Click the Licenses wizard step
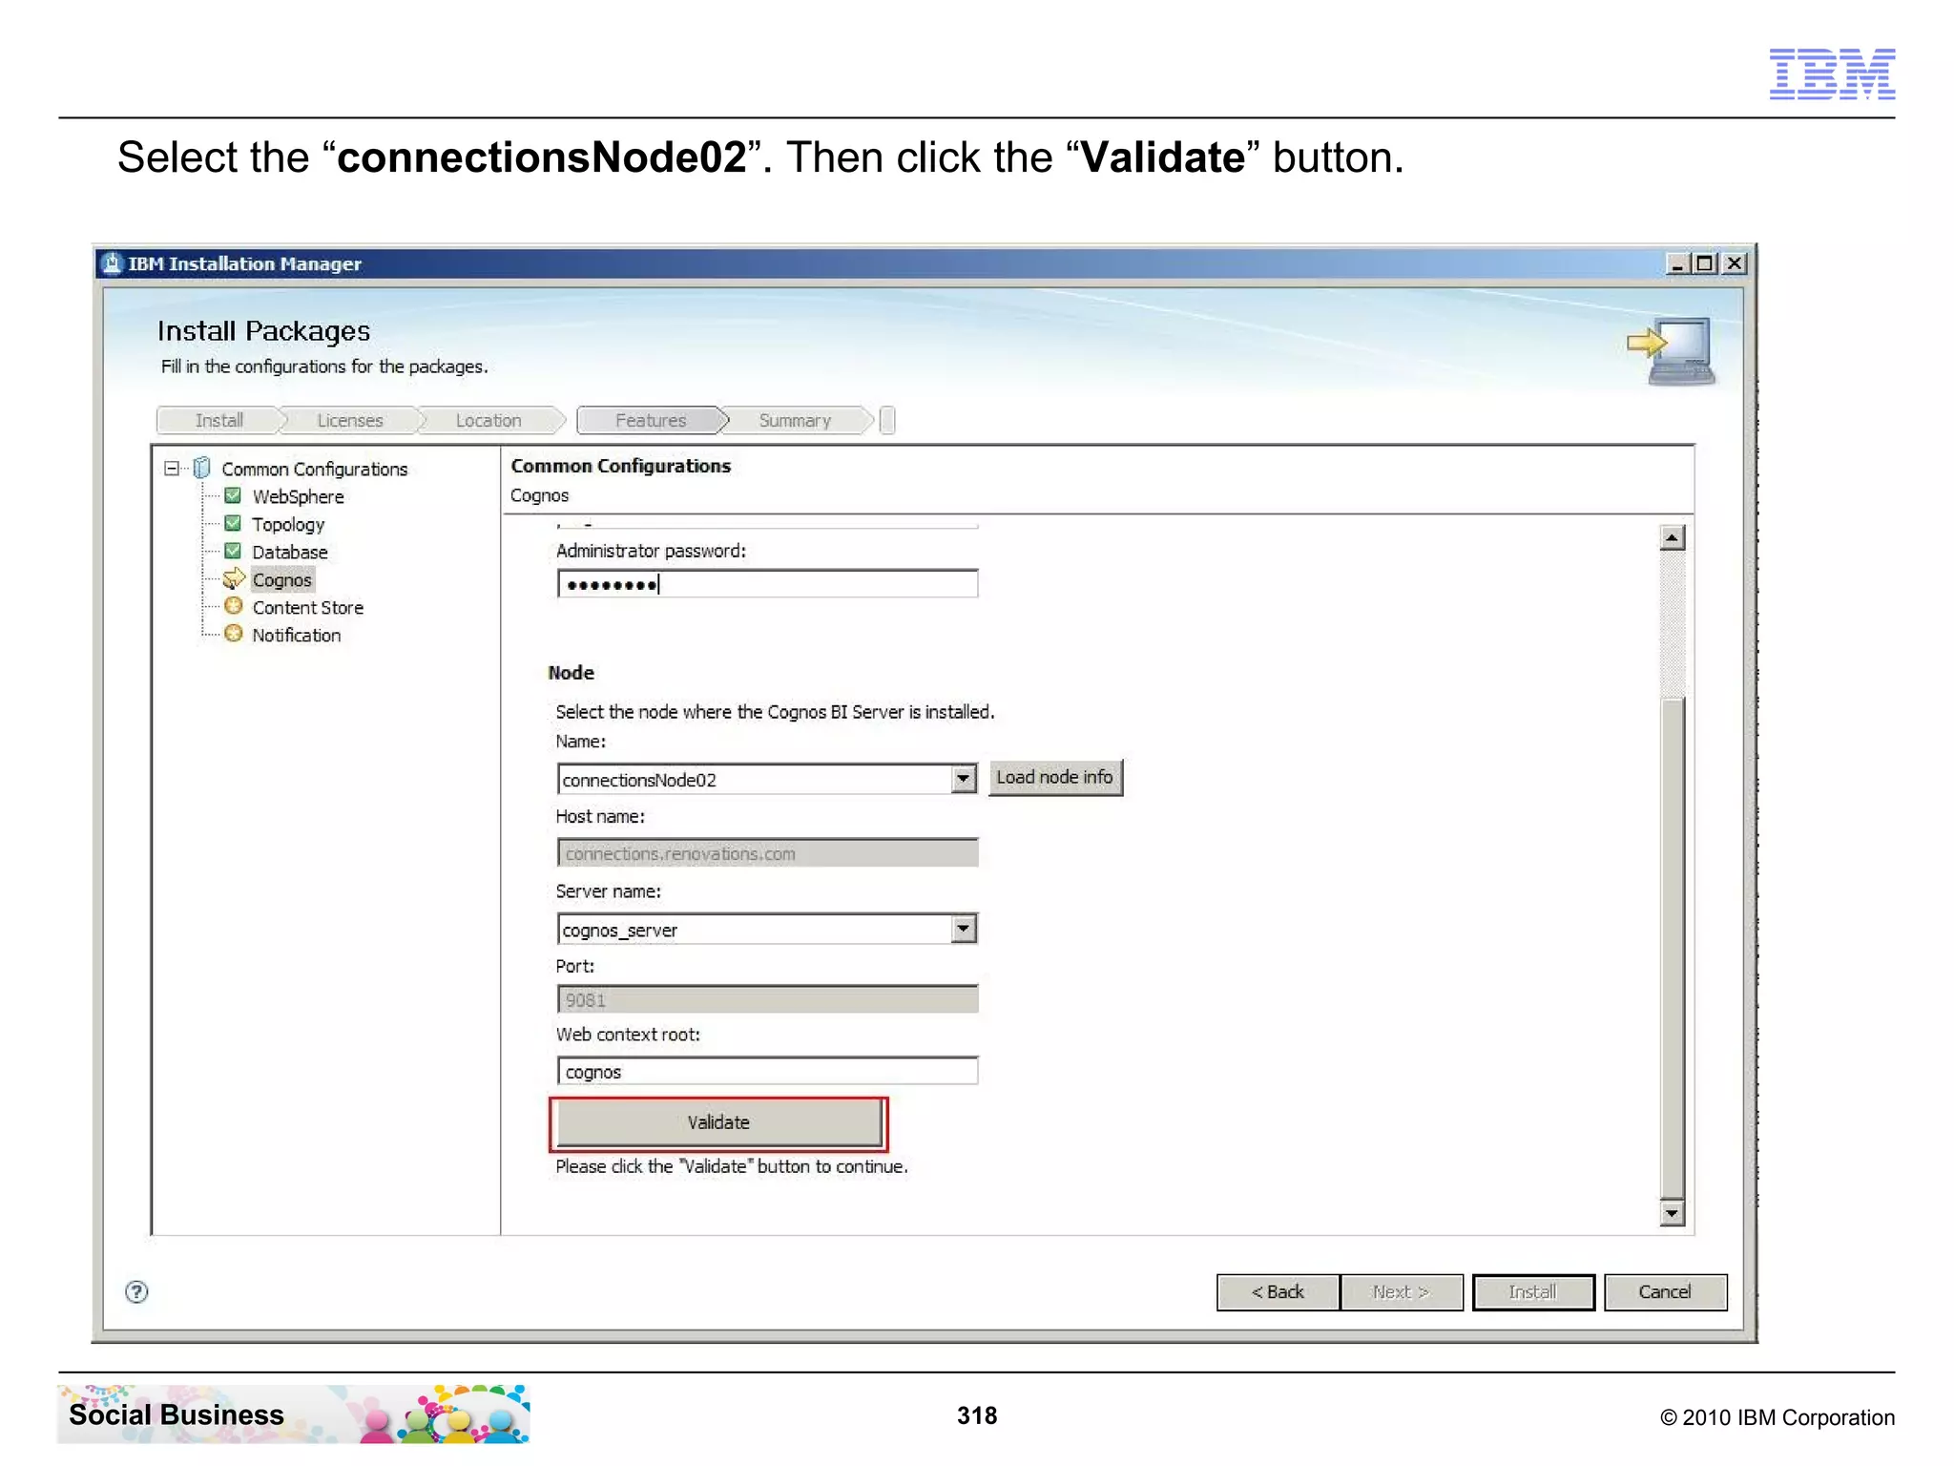The width and height of the screenshot is (1954, 1466). (x=350, y=420)
